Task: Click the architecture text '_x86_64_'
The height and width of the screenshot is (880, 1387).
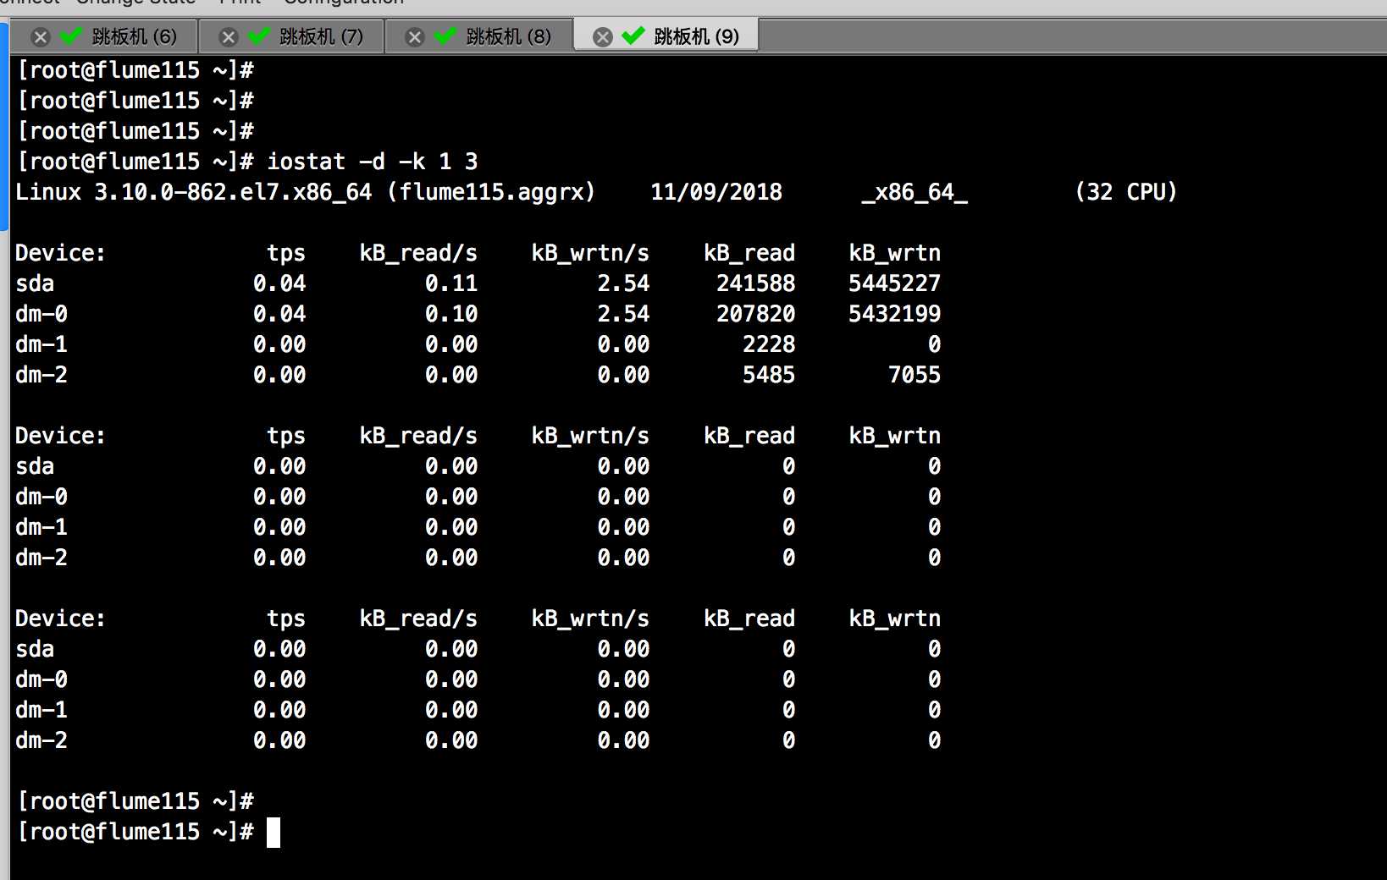Action: click(915, 192)
